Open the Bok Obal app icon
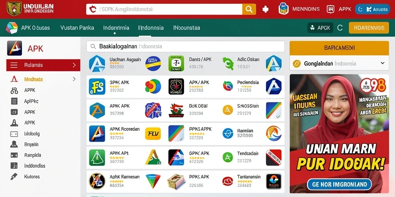The height and width of the screenshot is (197, 395). (x=176, y=110)
